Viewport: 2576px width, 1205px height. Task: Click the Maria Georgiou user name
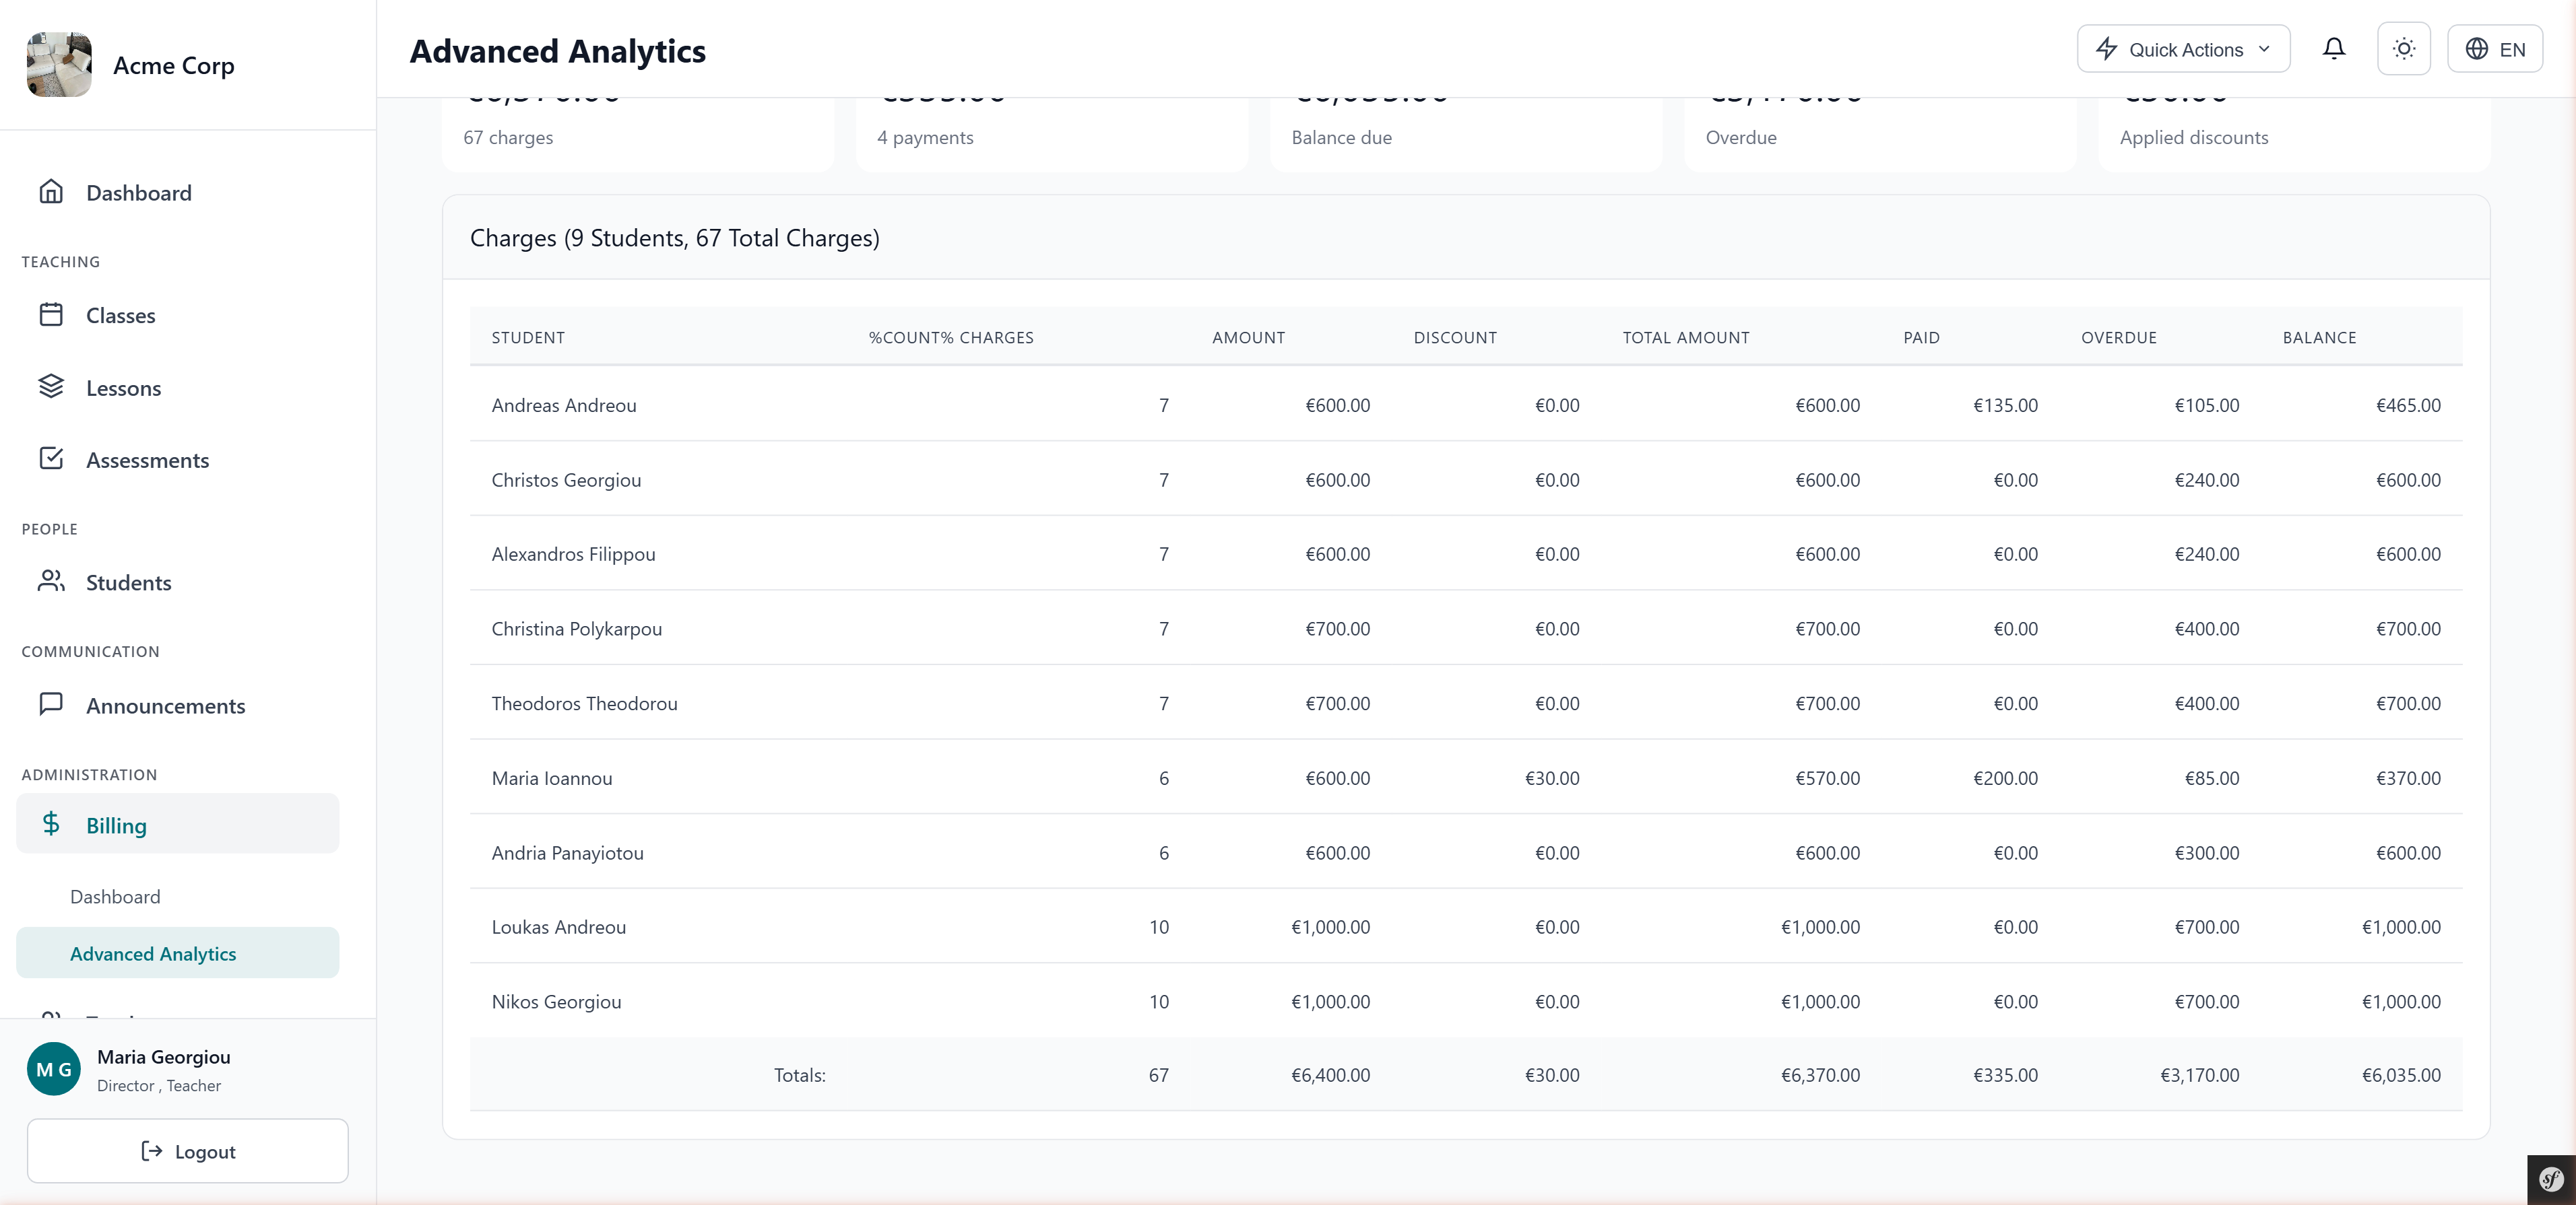(164, 1057)
